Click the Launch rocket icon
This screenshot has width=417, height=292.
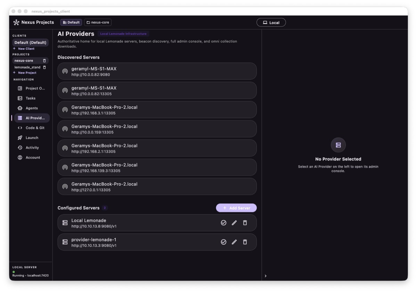coord(20,138)
